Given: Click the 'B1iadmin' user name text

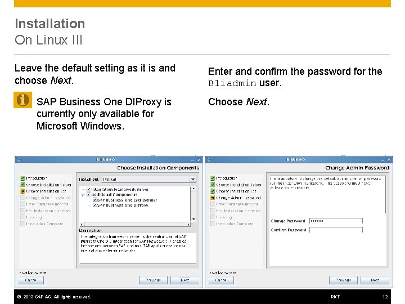Looking at the screenshot, I should (x=232, y=83).
